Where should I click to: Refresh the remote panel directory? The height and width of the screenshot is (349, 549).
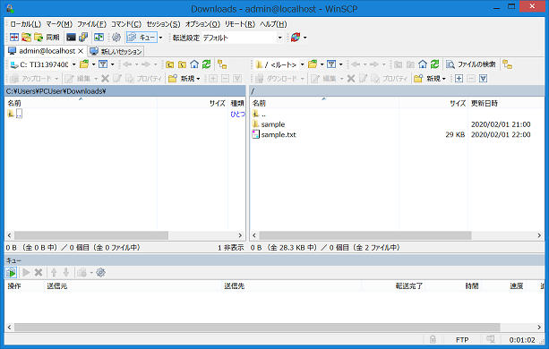pos(435,64)
